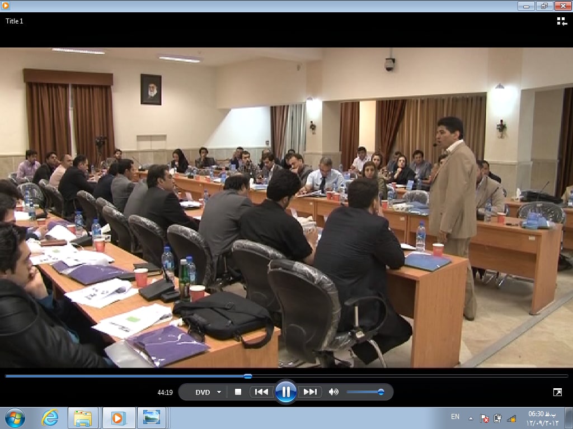Restore down the media player window
Screen dimensions: 573x429
tap(544, 6)
